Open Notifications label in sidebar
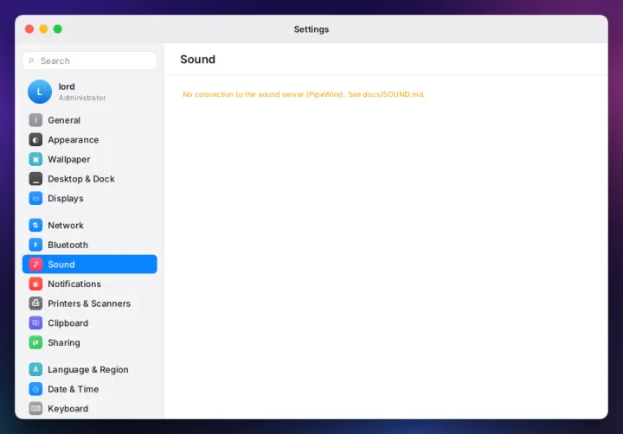 pyautogui.click(x=74, y=284)
